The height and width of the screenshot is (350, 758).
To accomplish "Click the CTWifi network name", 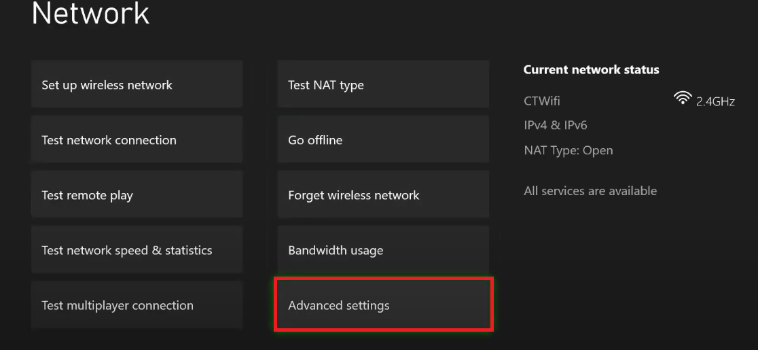I will coord(542,101).
